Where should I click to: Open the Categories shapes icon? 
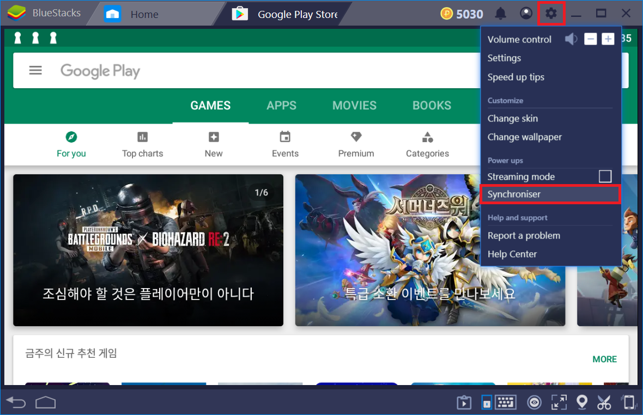pyautogui.click(x=427, y=137)
